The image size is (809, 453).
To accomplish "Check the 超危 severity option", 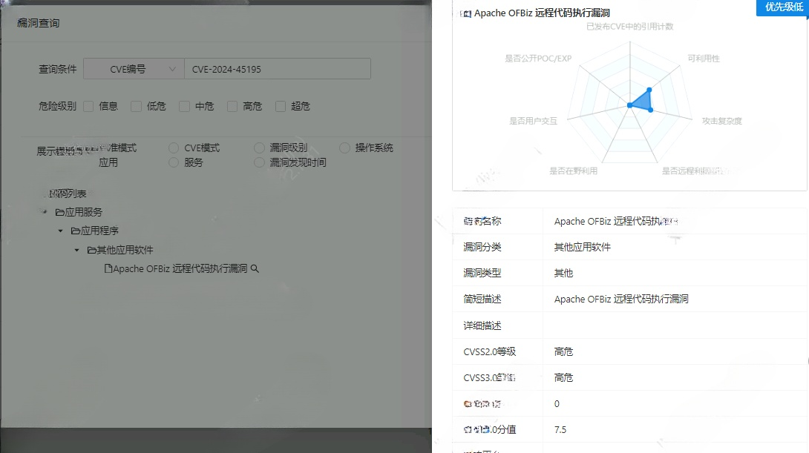I will pyautogui.click(x=281, y=106).
